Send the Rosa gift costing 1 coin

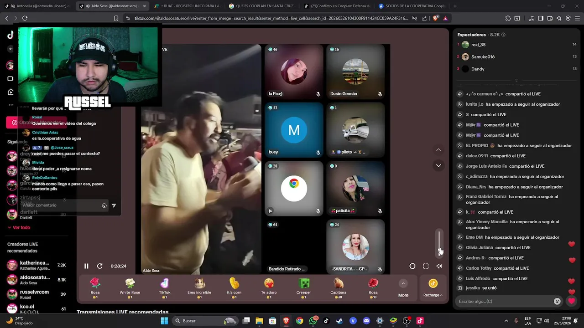click(x=95, y=288)
